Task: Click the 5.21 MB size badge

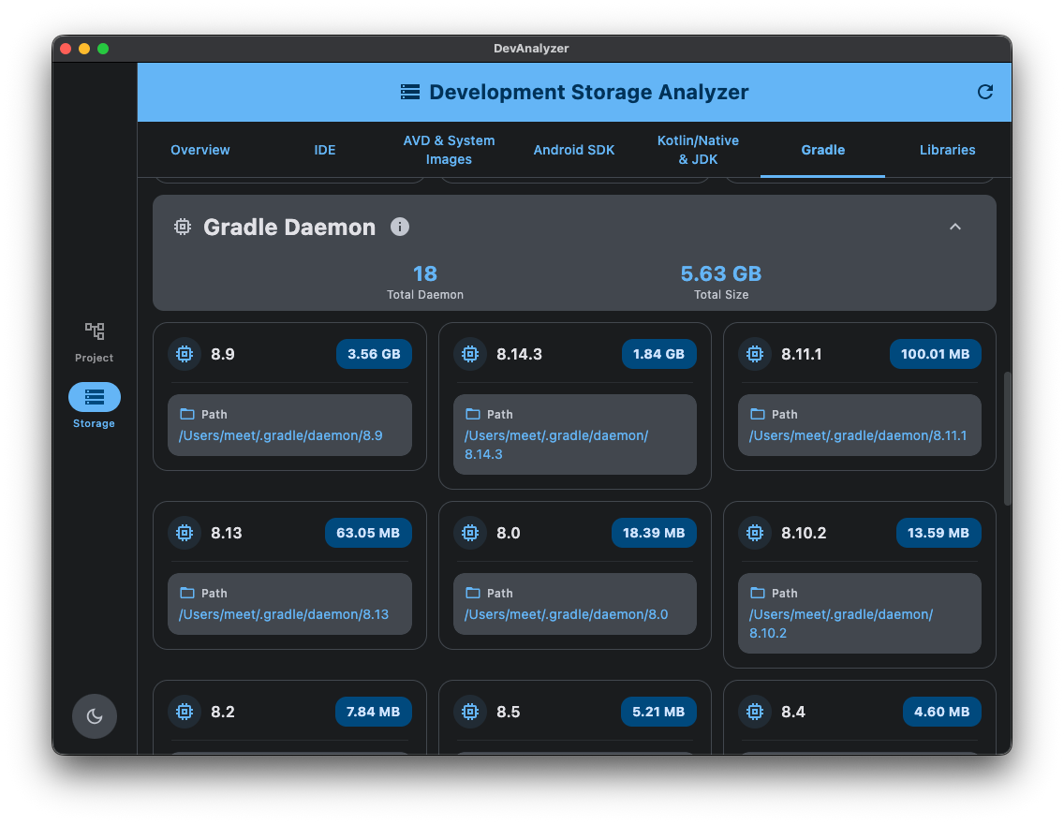Action: tap(658, 712)
